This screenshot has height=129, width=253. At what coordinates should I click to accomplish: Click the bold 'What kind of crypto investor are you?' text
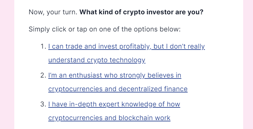click(141, 12)
